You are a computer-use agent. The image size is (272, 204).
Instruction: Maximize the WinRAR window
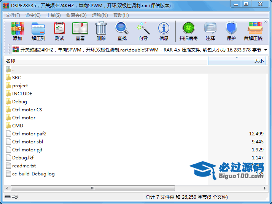pyautogui.click(x=246, y=4)
